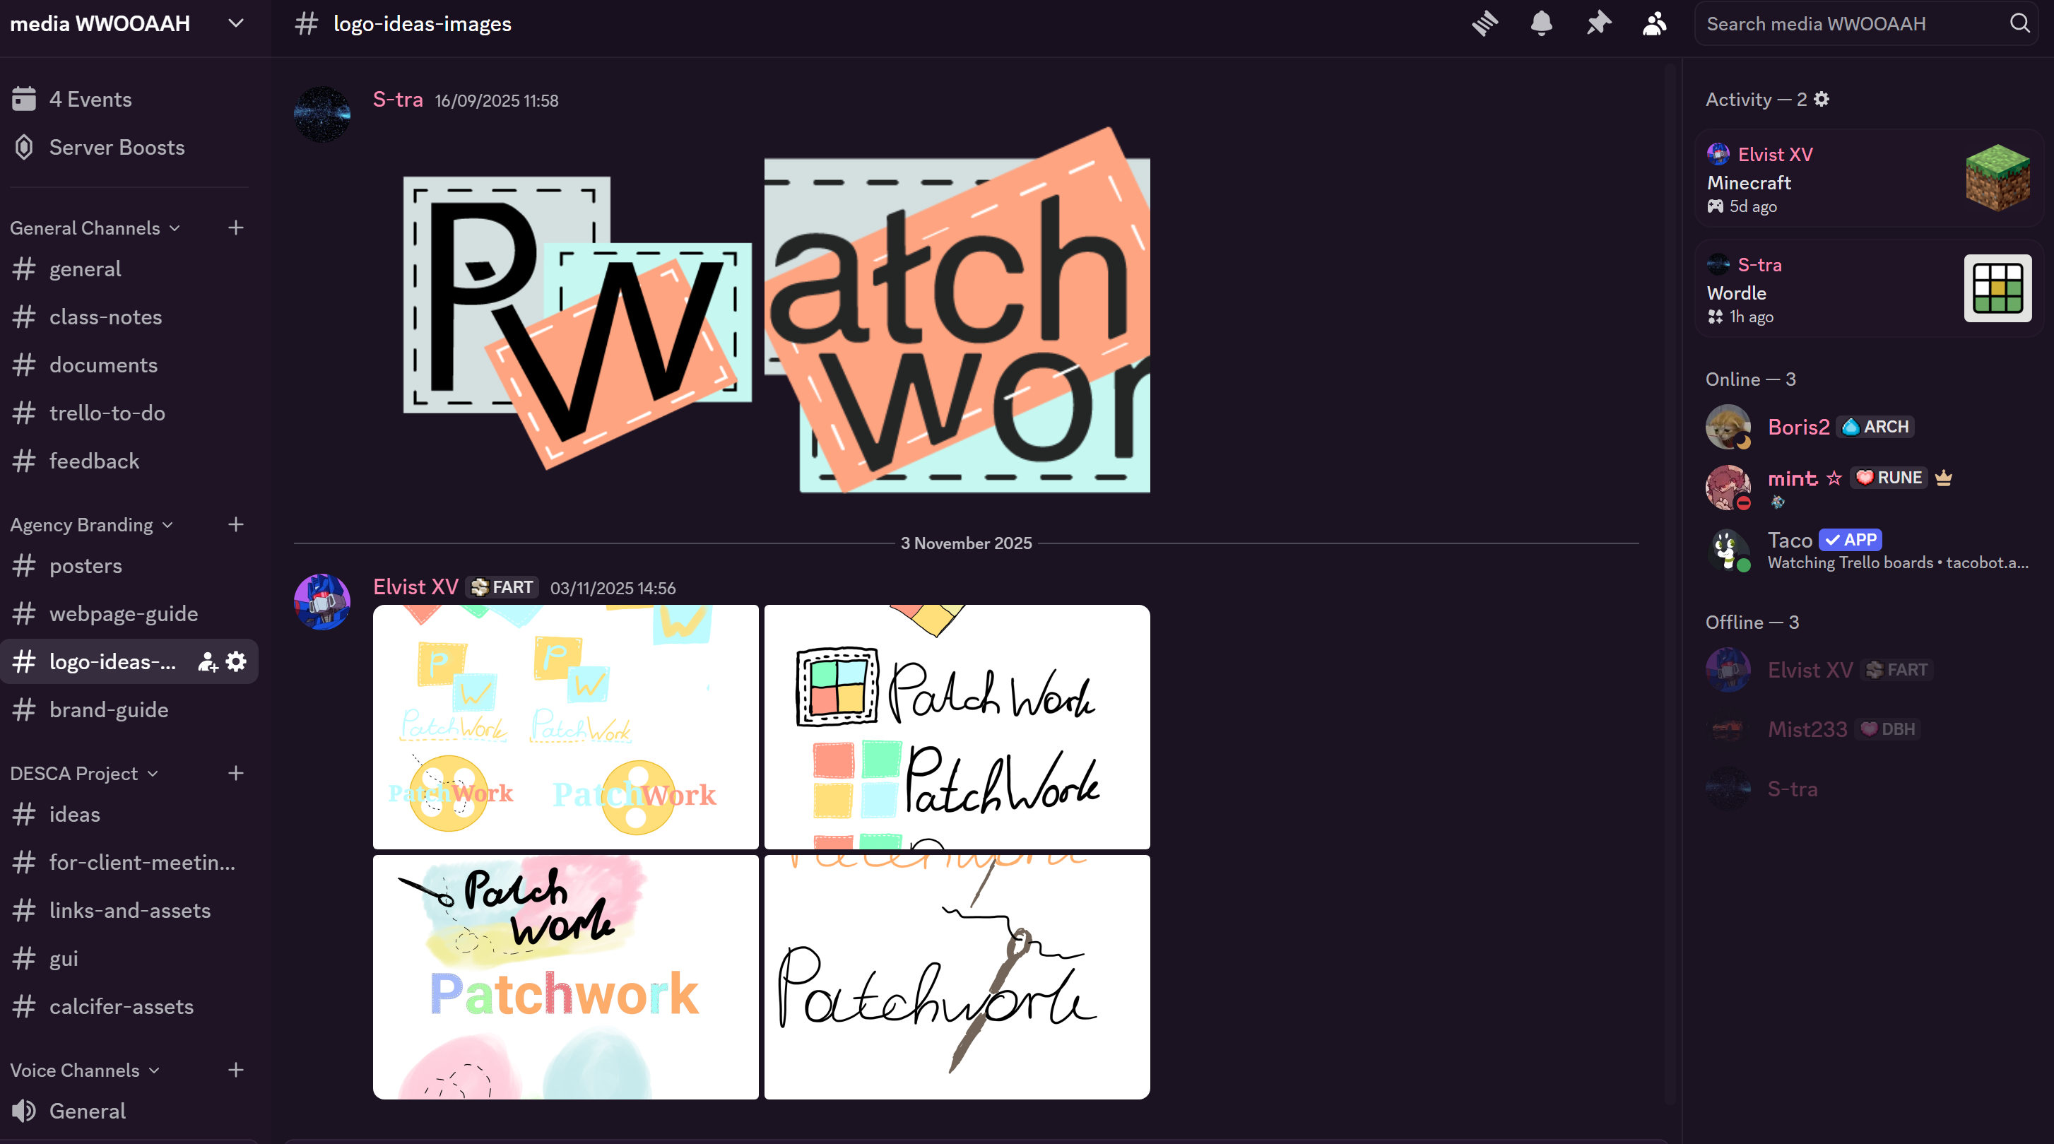Screen dimensions: 2054x1144
Task: Click the invite-people icon on logo-ideas channel
Action: click(207, 661)
